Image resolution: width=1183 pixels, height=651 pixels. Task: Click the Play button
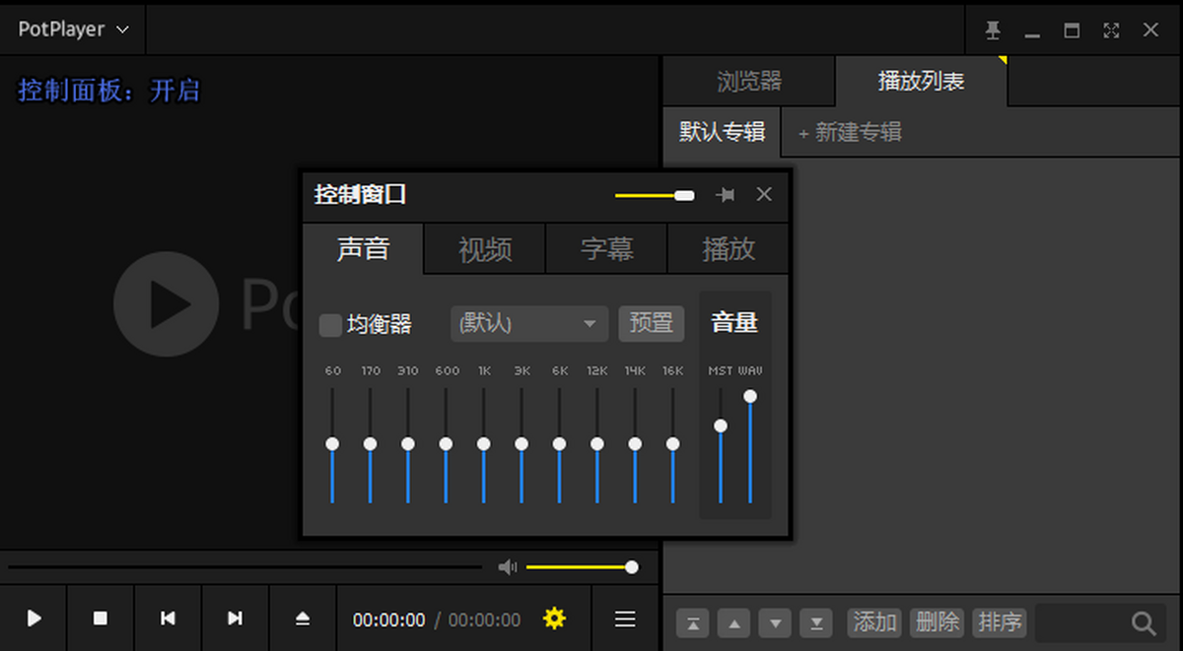(x=34, y=618)
